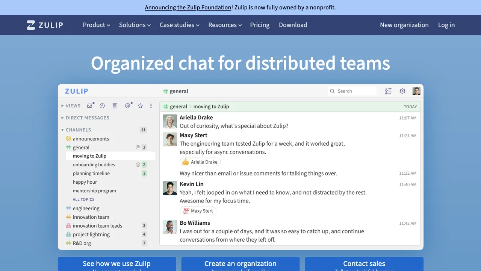Click the Contact sales button
Viewport: 481px width, 271px height.
point(364,264)
